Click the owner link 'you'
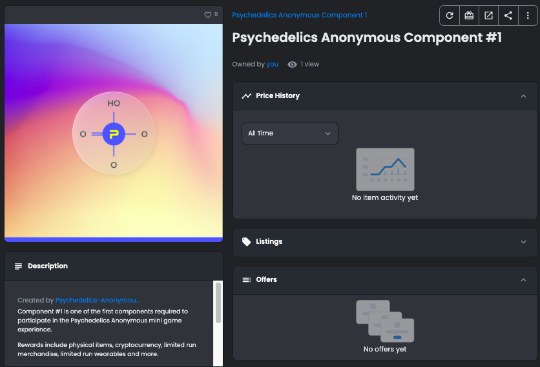 [x=273, y=64]
